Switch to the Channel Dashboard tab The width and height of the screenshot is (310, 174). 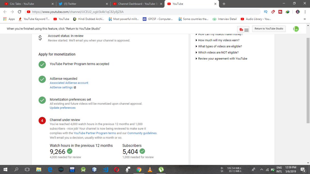coord(137,4)
